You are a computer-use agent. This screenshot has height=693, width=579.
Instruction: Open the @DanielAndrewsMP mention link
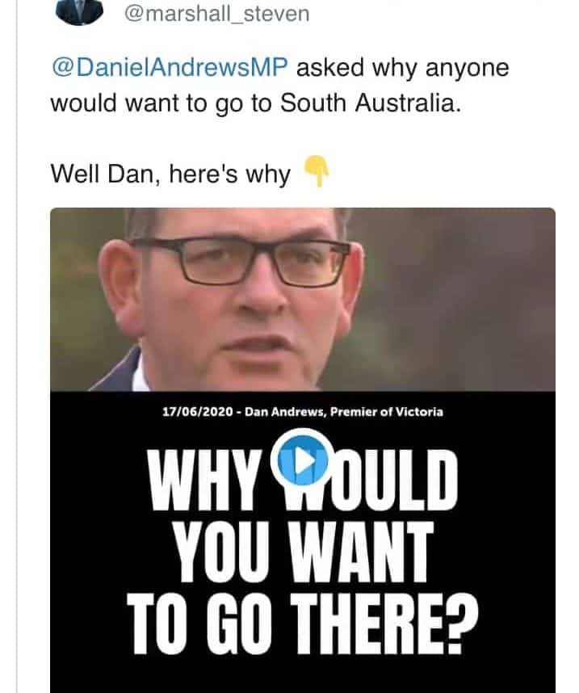click(170, 68)
